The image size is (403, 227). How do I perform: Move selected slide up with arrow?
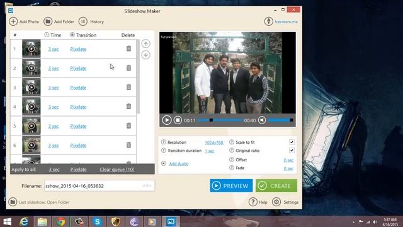click(x=145, y=44)
